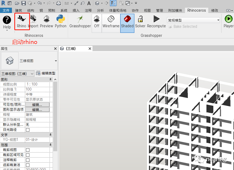Open the Python script editor
This screenshot has width=234, height=170.
tap(61, 21)
